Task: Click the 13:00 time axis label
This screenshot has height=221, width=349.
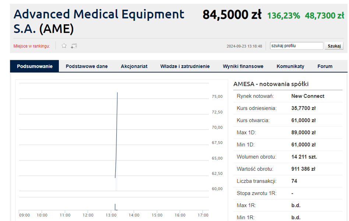Action: 111,215
